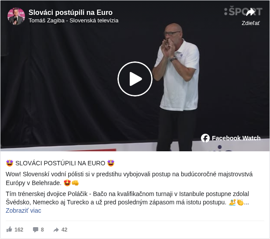Screen dimensions: 270x239
Task: Click the ŠPORT channel watermark
Action: coord(243,11)
